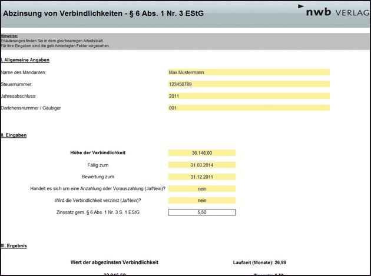Click the Zinssatz cell showing 5,50
Image resolution: width=371 pixels, height=276 pixels.
point(201,212)
